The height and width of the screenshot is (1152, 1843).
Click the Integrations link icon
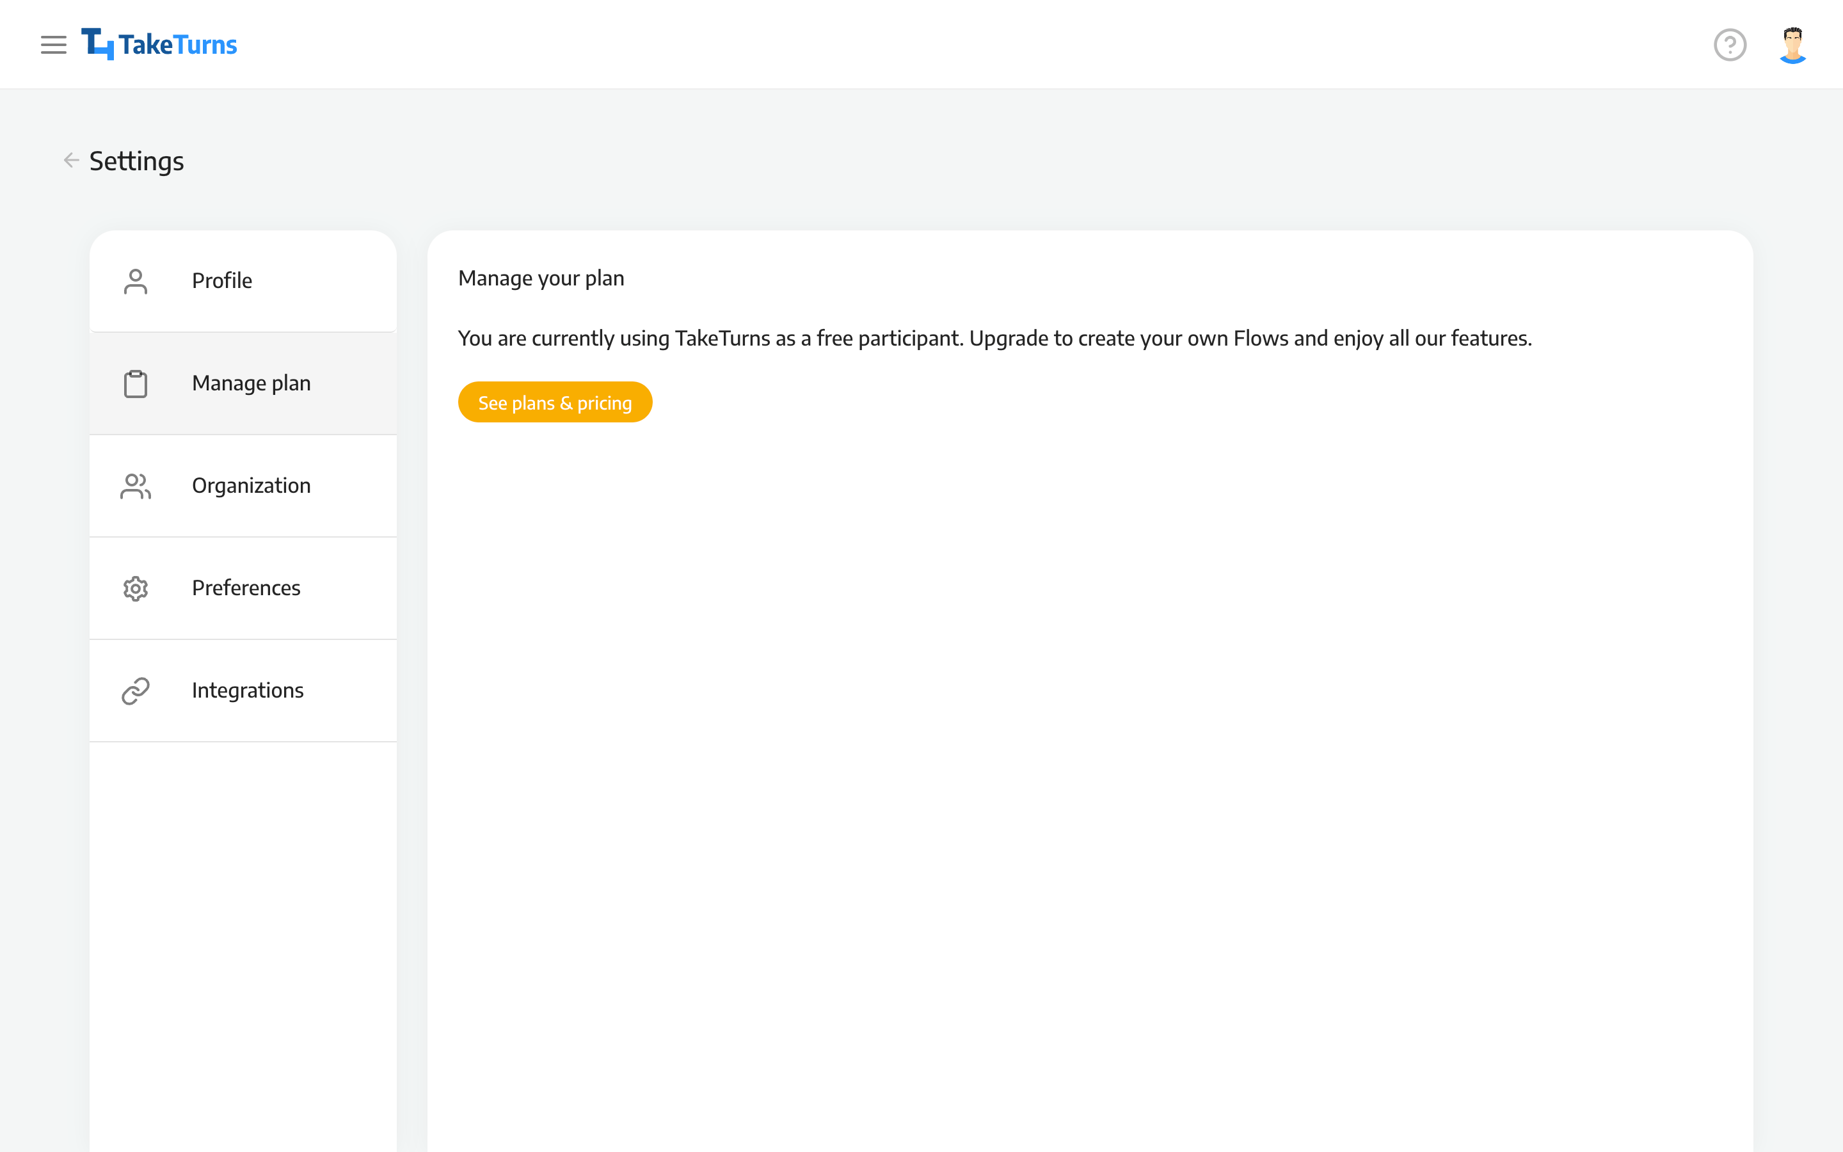pos(136,691)
